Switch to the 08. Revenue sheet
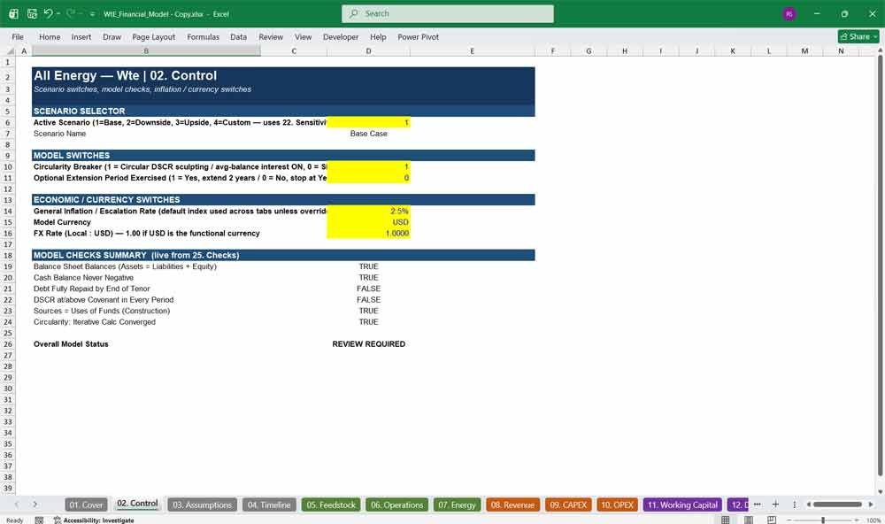The width and height of the screenshot is (885, 524). coord(512,505)
